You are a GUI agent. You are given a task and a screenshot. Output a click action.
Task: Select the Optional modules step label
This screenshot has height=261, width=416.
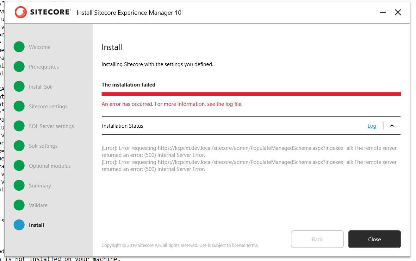click(x=50, y=166)
